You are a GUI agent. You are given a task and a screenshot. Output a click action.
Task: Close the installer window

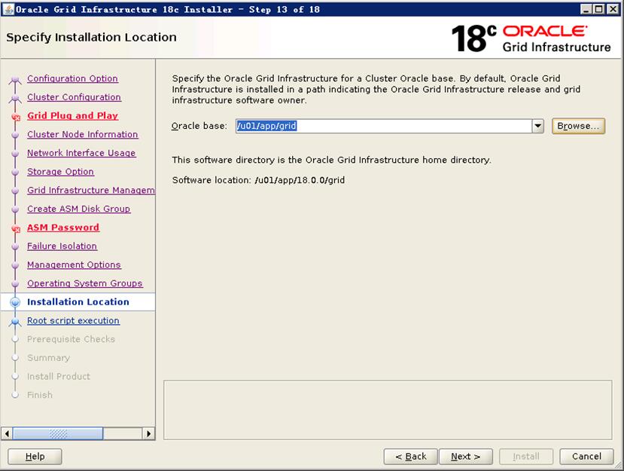tap(613, 9)
